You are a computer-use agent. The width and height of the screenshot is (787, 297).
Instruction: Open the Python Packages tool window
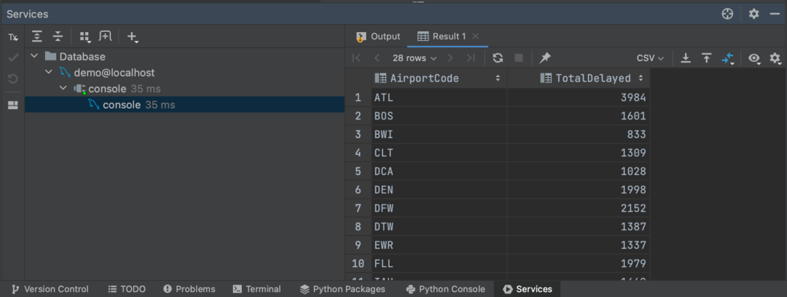[x=342, y=289]
